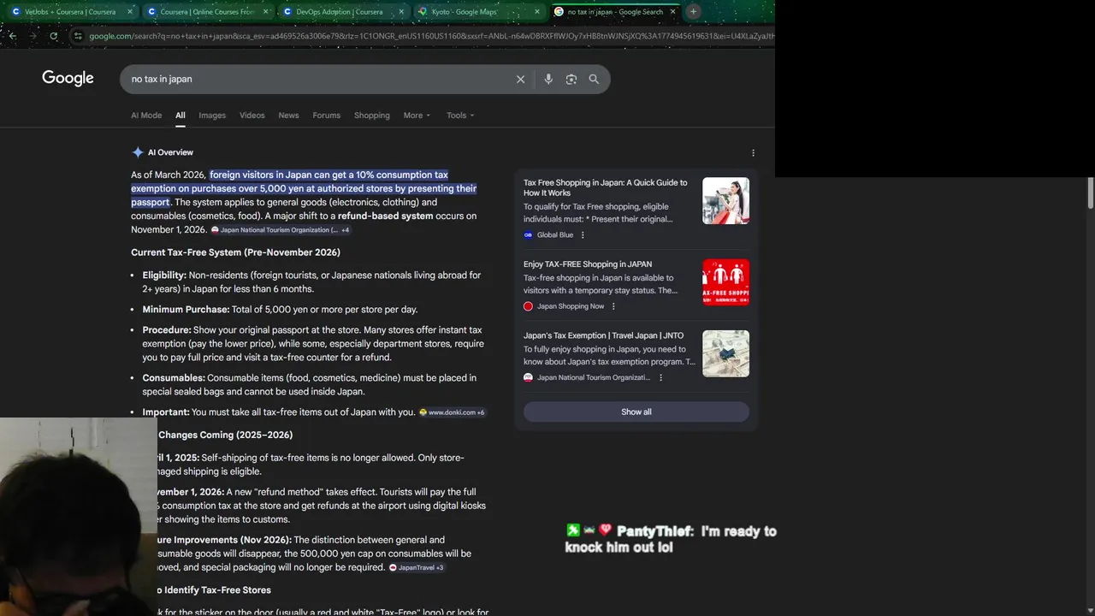Image resolution: width=1095 pixels, height=616 pixels.
Task: Open Japan National Tourism result three-dot menu
Action: 660,377
